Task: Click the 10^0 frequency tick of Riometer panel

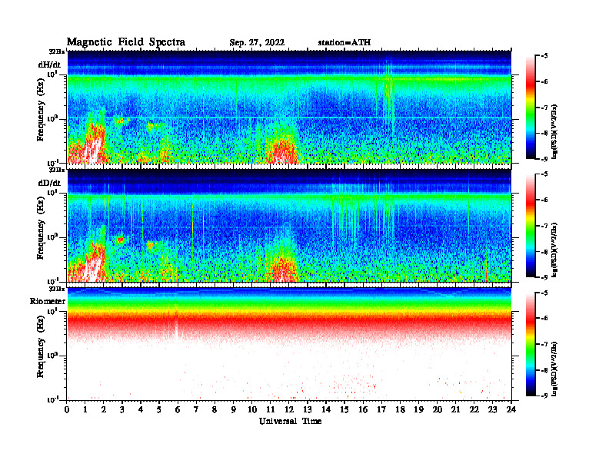Action: coord(52,356)
